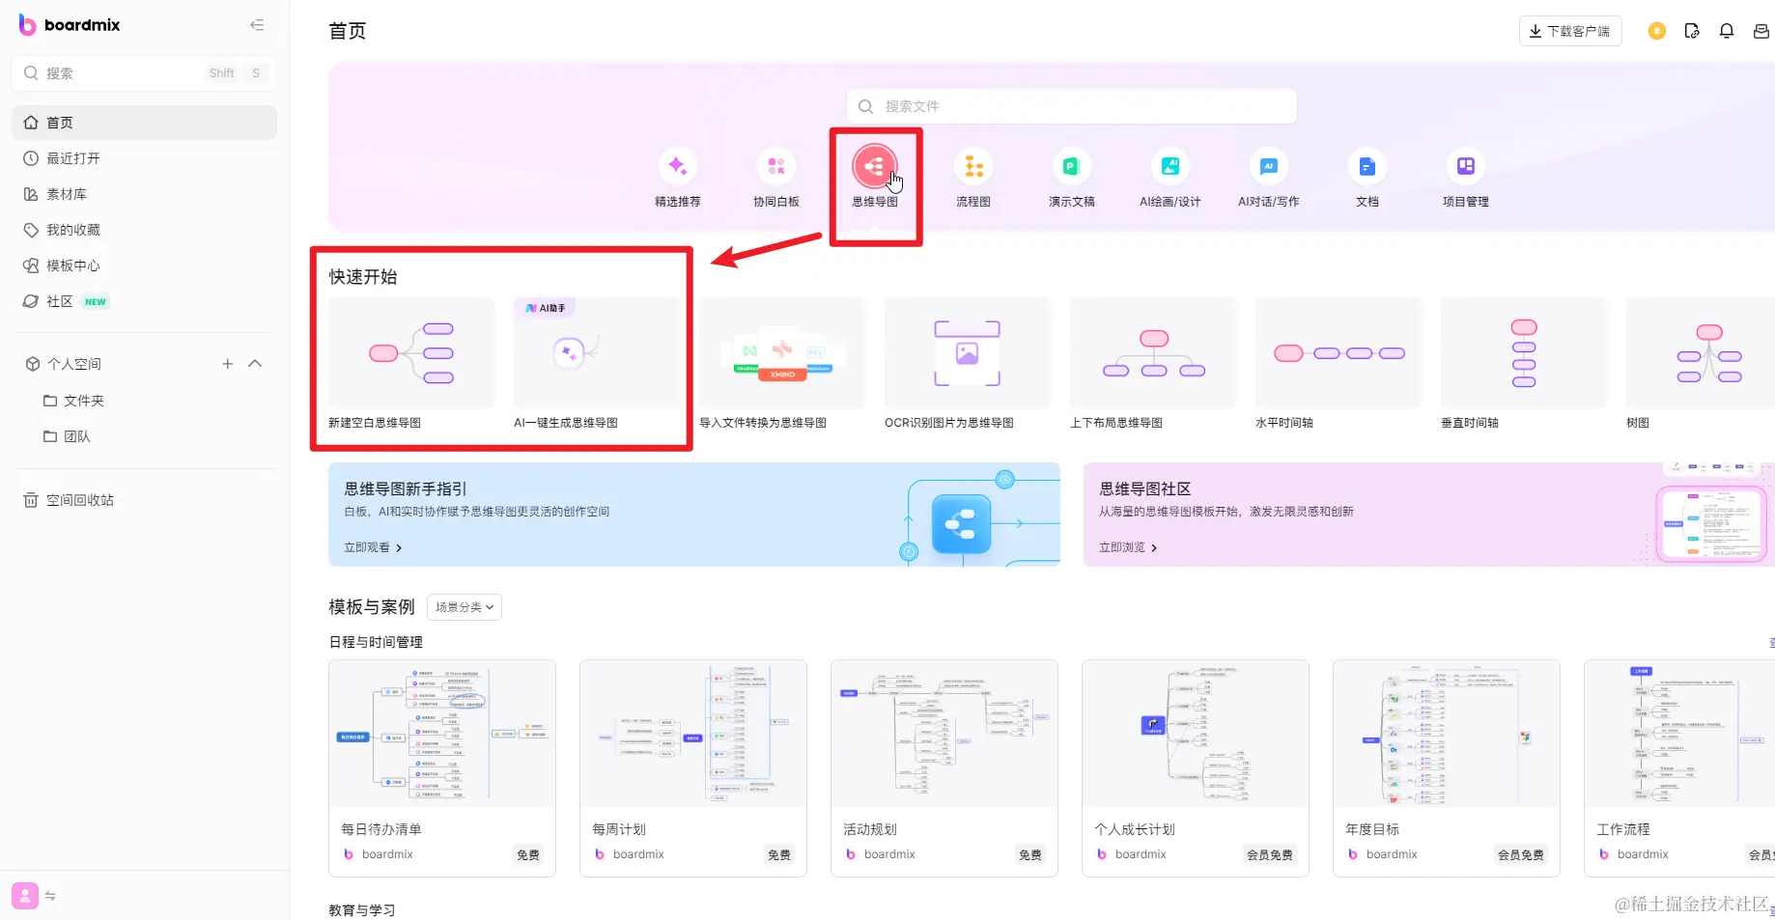The width and height of the screenshot is (1775, 920).
Task: Open the 思维导图 (mind map) creation icon
Action: click(875, 166)
